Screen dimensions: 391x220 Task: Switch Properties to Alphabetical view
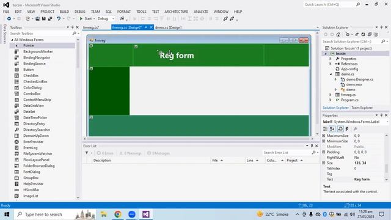pyautogui.click(x=332, y=129)
